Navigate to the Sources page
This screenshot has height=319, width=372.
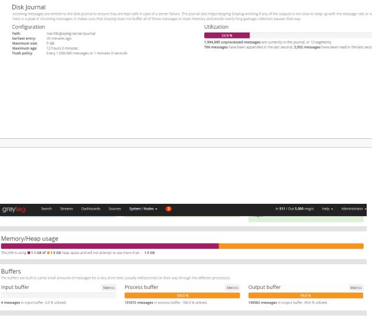pyautogui.click(x=115, y=209)
